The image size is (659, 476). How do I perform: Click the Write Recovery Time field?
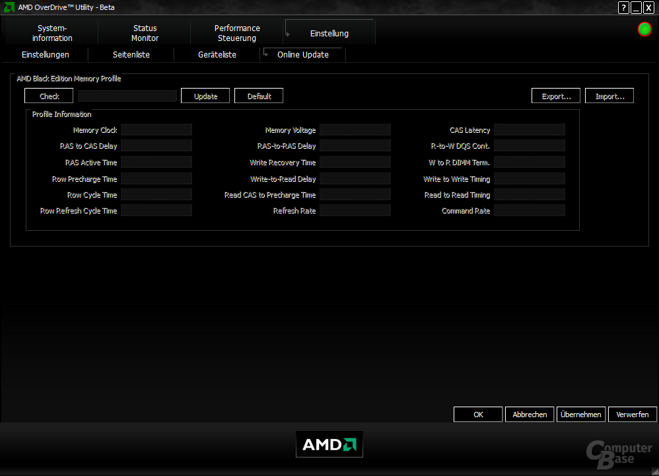click(355, 162)
